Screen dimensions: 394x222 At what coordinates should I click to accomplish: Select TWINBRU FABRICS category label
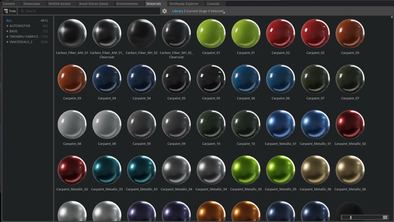pyautogui.click(x=24, y=36)
